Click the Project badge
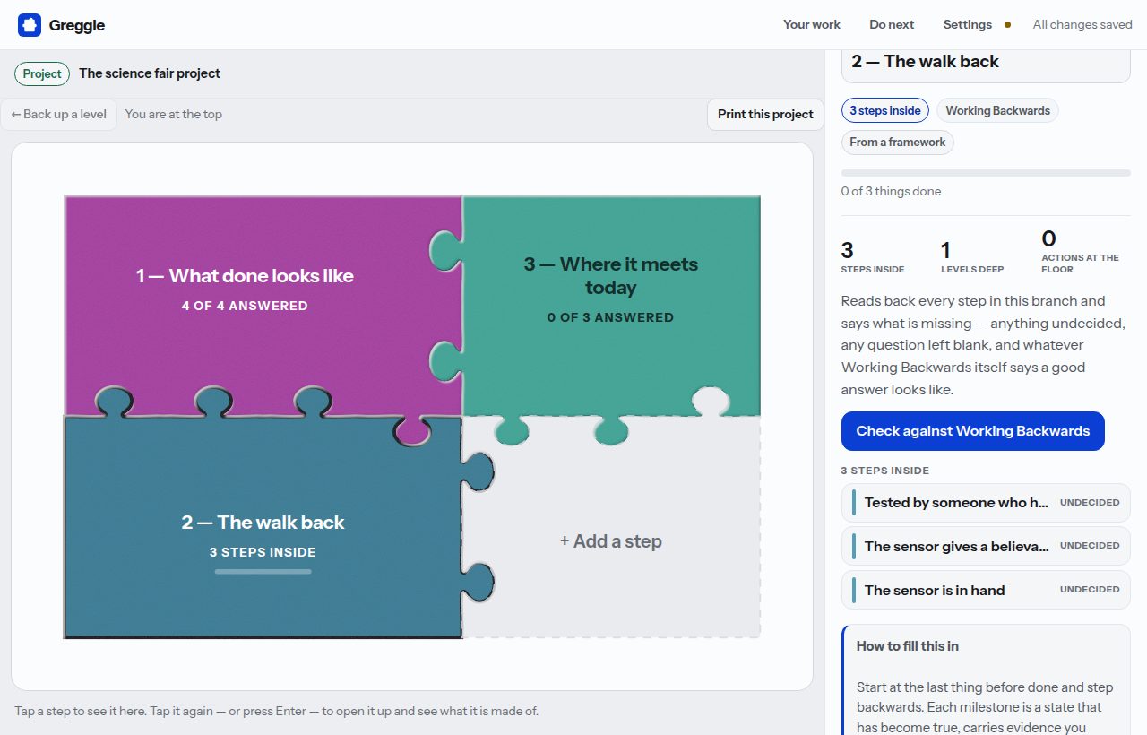The height and width of the screenshot is (735, 1147). tap(42, 73)
